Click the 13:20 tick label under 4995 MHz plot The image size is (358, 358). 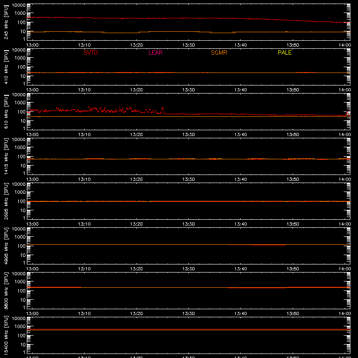point(136,269)
